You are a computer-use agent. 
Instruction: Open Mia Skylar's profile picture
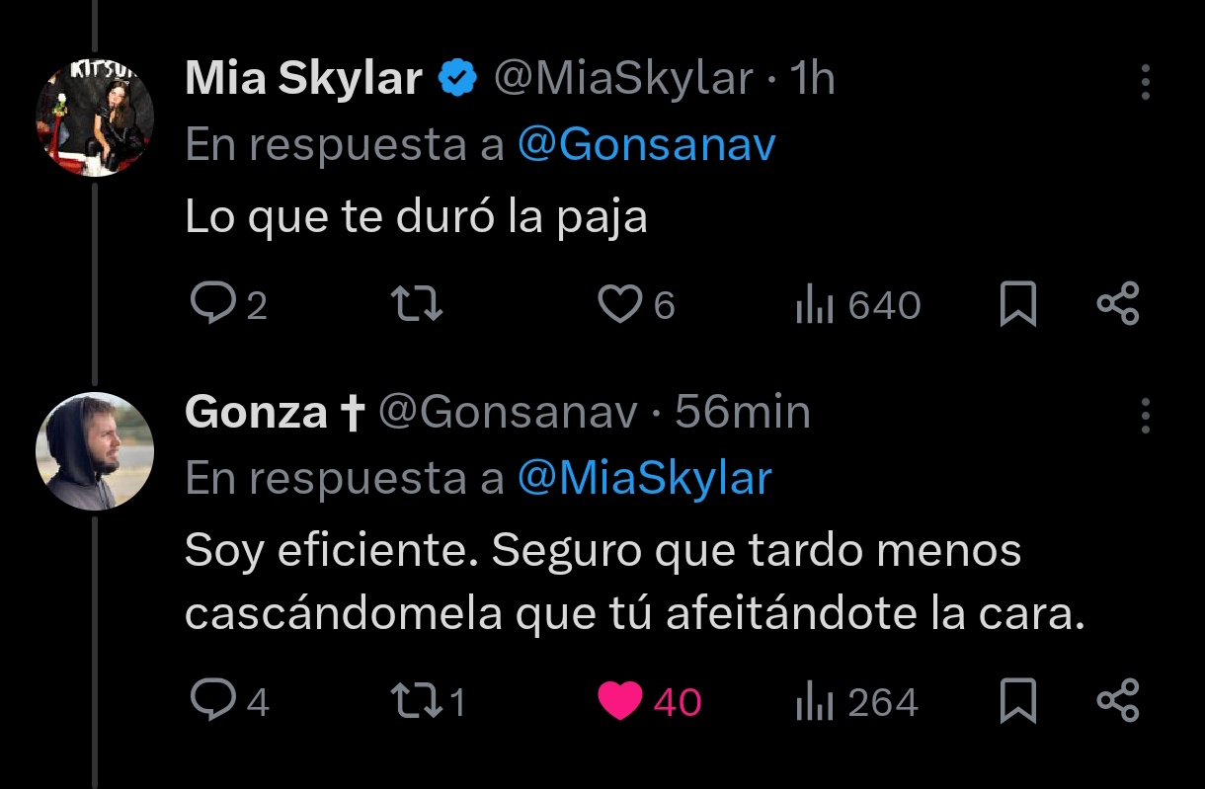point(95,117)
